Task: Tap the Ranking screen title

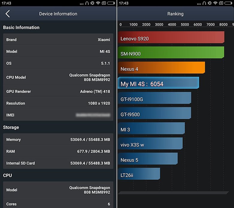Action: (x=175, y=14)
